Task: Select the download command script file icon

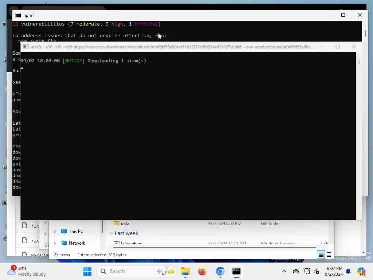Action: point(116,243)
